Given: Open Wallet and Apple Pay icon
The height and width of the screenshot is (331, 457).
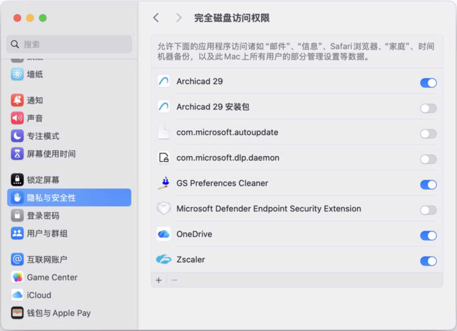Looking at the screenshot, I should tap(17, 313).
